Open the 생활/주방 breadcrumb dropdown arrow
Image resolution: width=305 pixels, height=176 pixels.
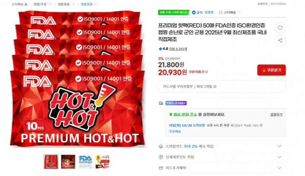(x=50, y=4)
